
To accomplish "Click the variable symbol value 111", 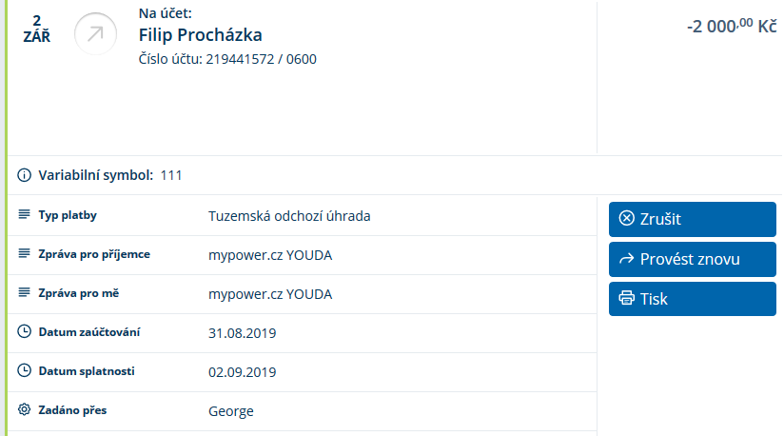I will 171,175.
